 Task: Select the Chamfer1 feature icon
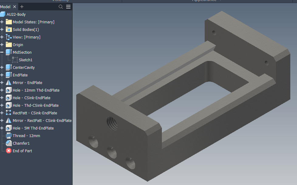click(8, 143)
